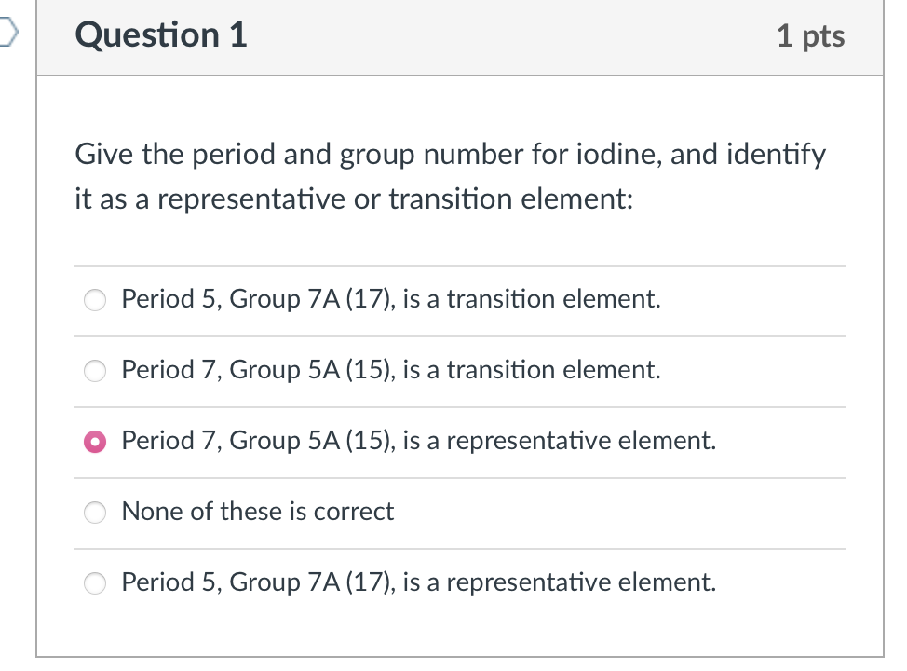Choose radio for Period 7 transition element
Screen dimensions: 907x671
coord(96,371)
